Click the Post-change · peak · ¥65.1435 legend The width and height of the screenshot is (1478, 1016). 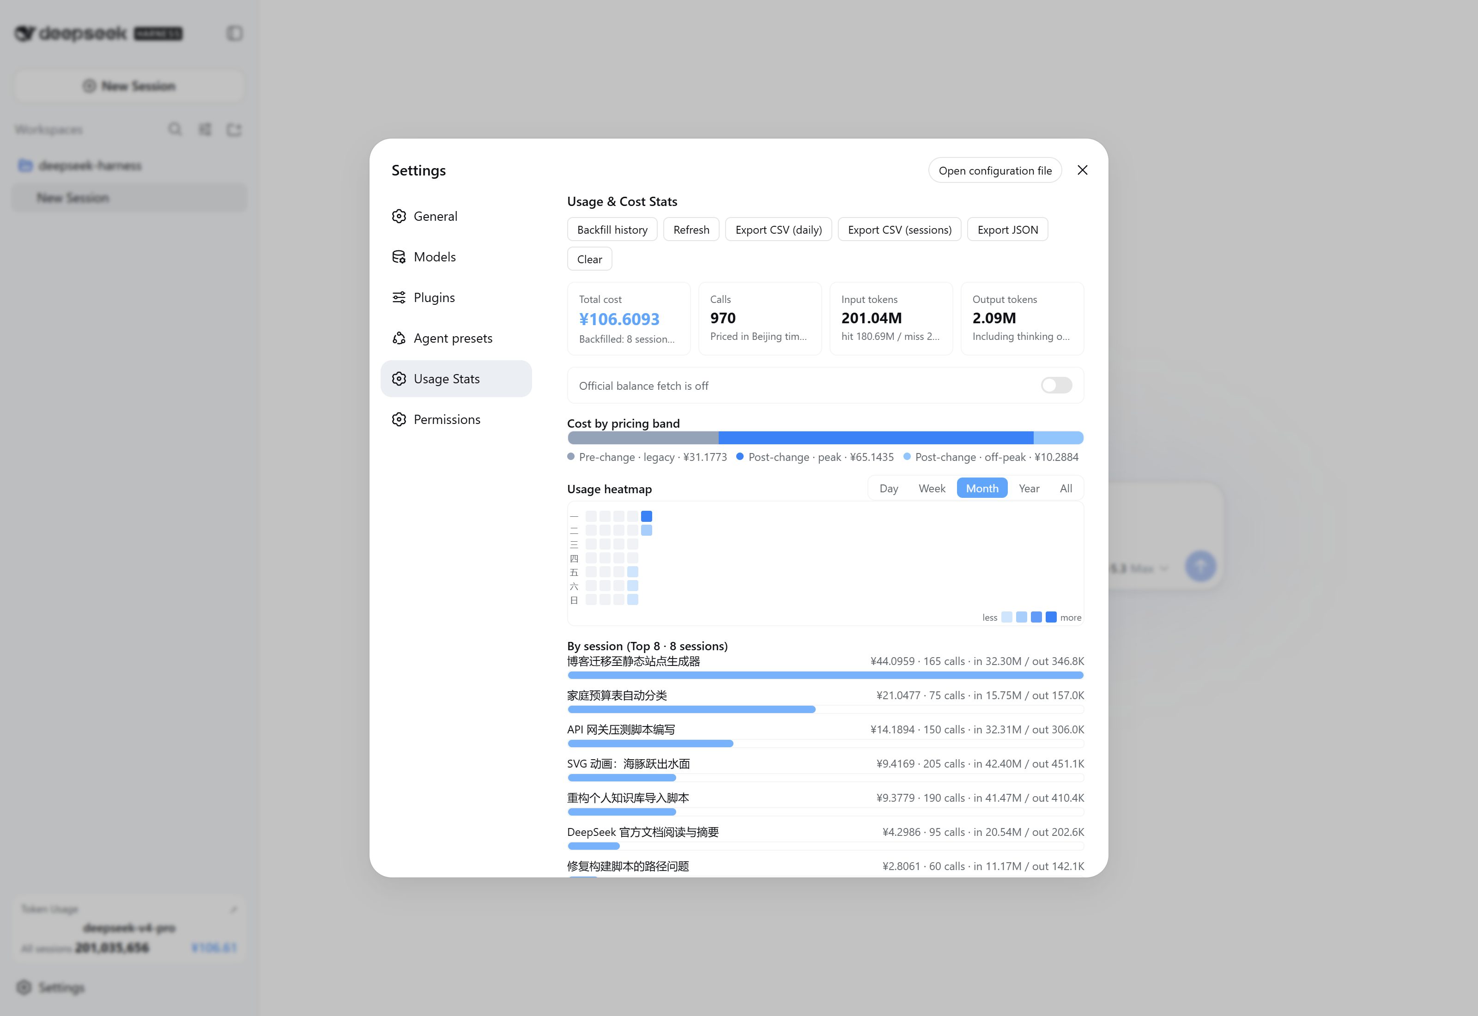point(815,457)
